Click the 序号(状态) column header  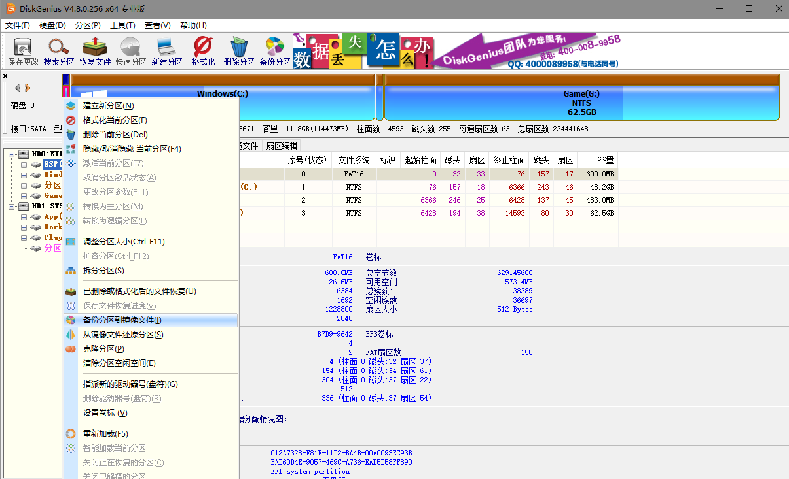(307, 160)
